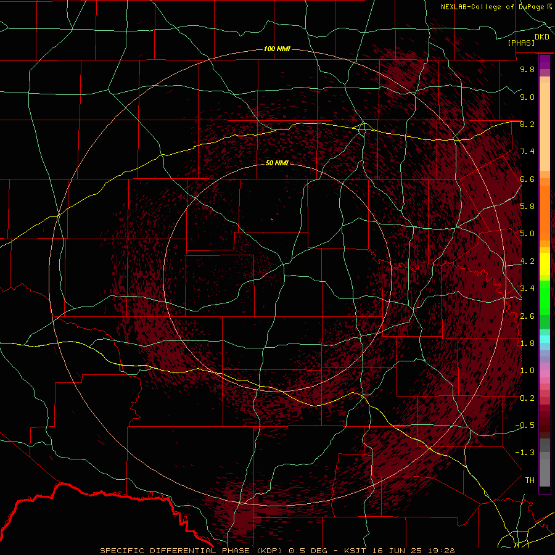Click the 2.6 value on the color scale
This screenshot has width=555, height=555.
pos(527,316)
